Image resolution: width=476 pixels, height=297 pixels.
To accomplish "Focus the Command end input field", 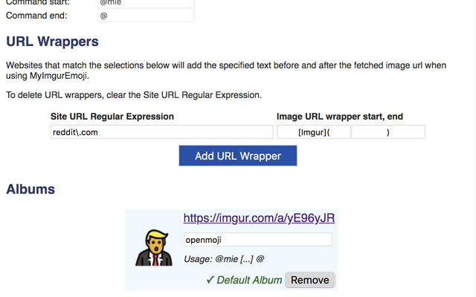I will (x=145, y=16).
